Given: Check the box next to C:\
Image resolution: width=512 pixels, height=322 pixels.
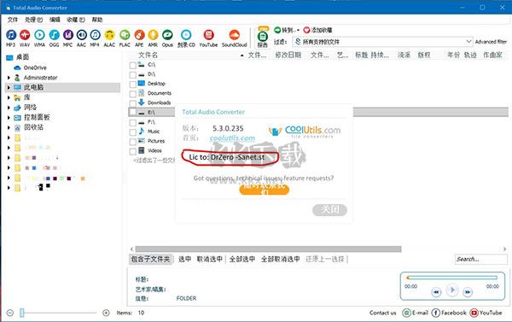Looking at the screenshot, I should point(133,66).
